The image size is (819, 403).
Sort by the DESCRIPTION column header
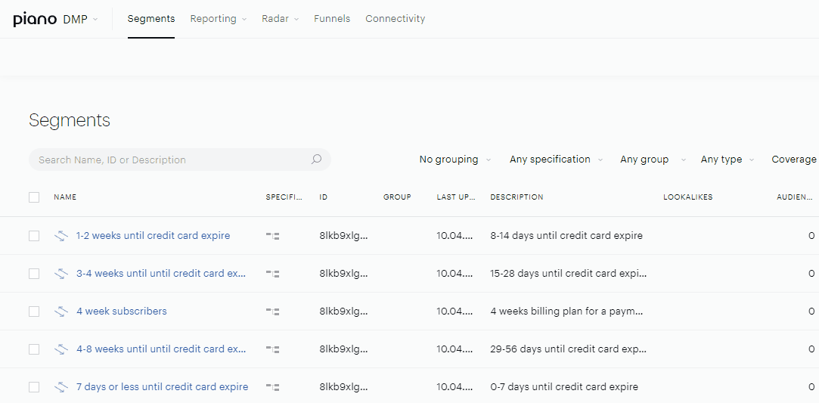(517, 197)
